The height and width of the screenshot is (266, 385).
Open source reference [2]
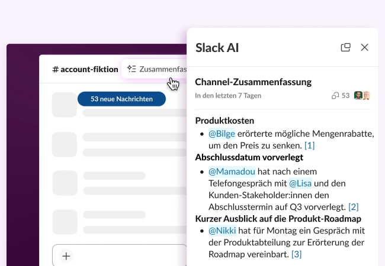tap(353, 207)
